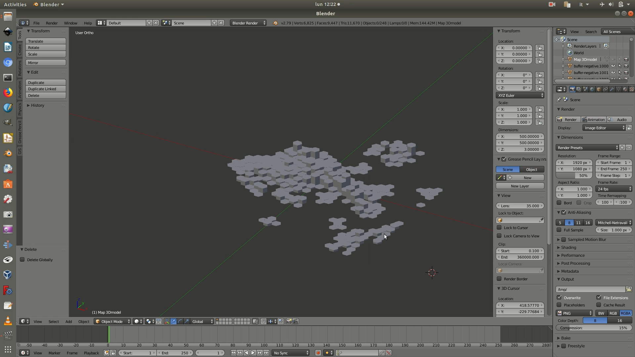Click the Animation render button
This screenshot has width=635, height=357.
coord(594,119)
